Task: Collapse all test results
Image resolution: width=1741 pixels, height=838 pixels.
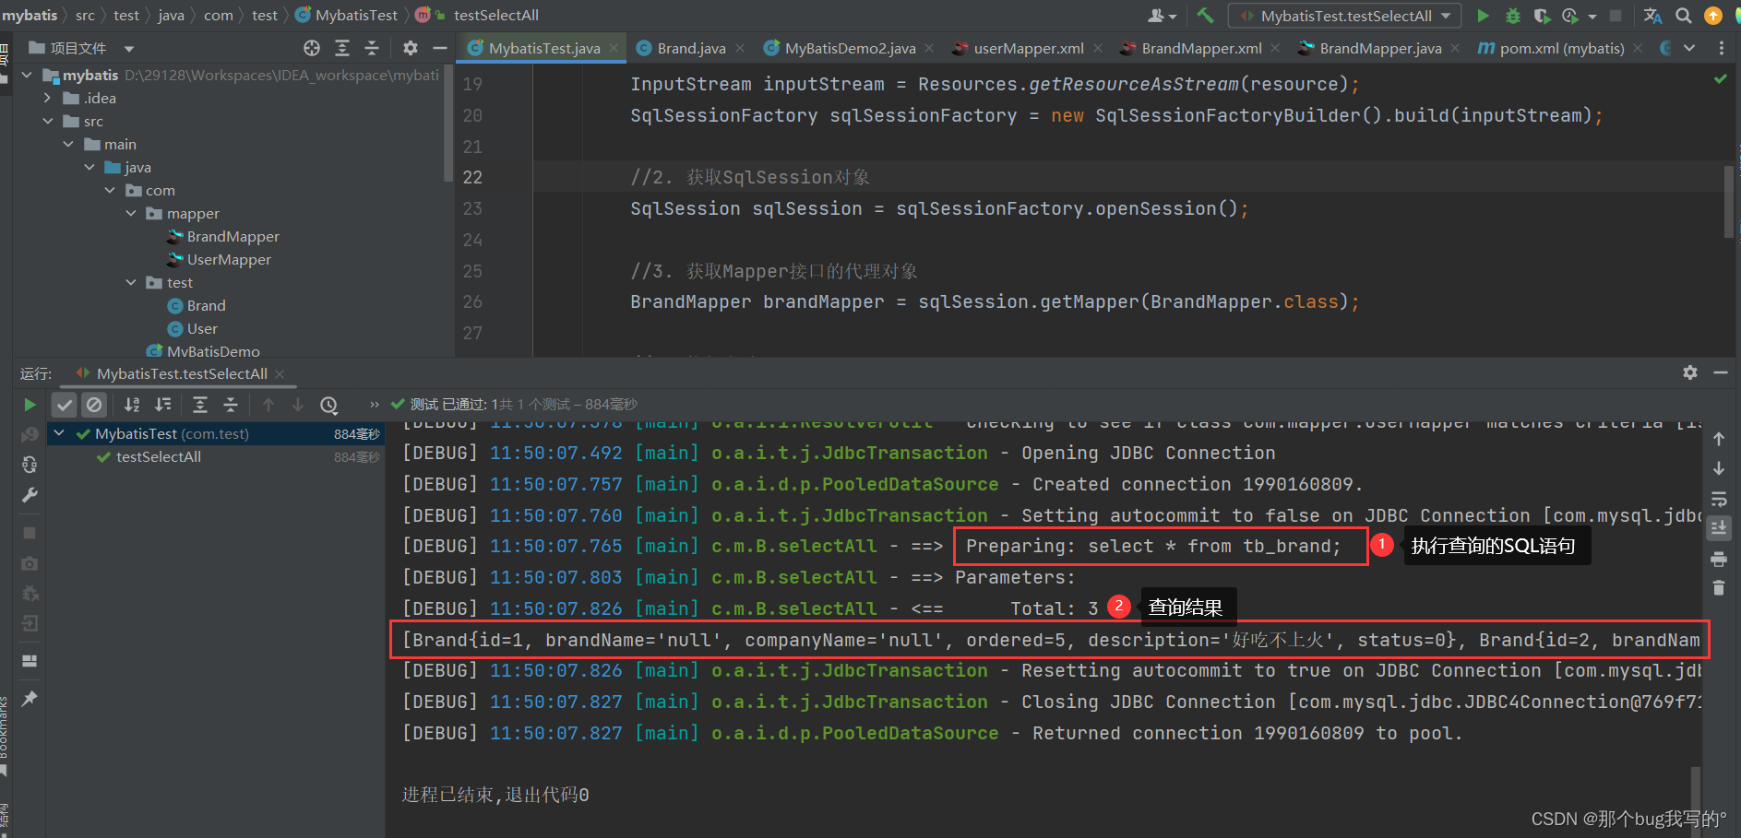Action: point(231,405)
